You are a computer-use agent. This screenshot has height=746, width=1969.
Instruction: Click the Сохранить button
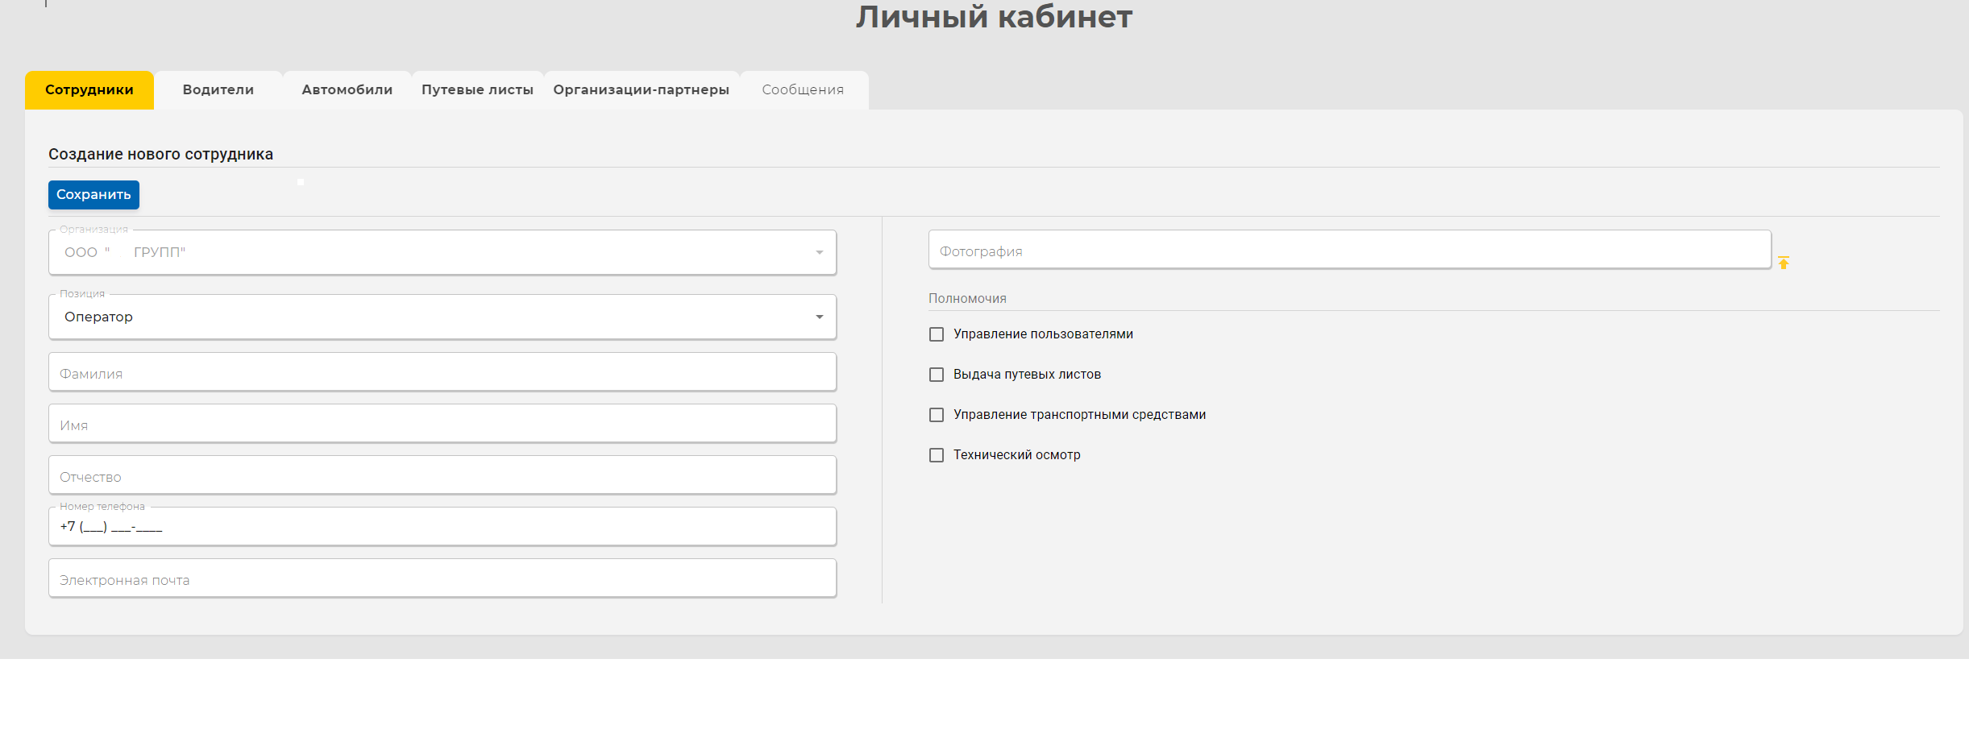click(x=93, y=195)
